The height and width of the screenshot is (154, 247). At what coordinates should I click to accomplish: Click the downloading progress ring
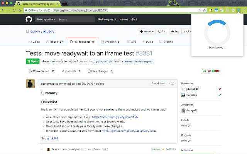click(217, 32)
